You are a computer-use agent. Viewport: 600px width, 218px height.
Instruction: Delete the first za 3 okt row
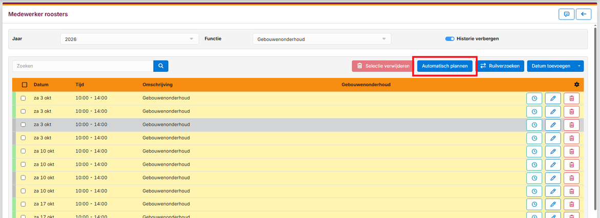tap(572, 98)
